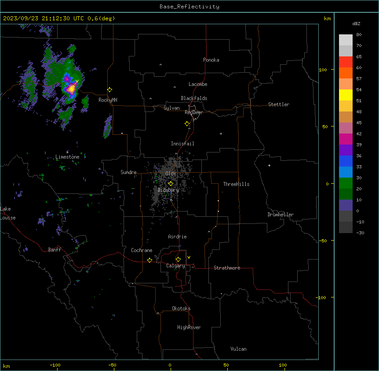Click the Sylvan label
The image size is (379, 371).
coord(171,108)
